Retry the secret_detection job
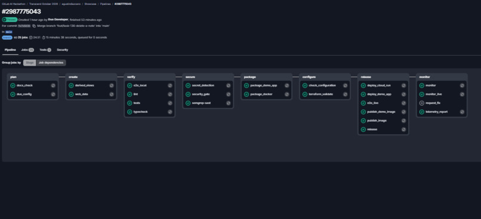The height and width of the screenshot is (219, 481). [x=229, y=85]
